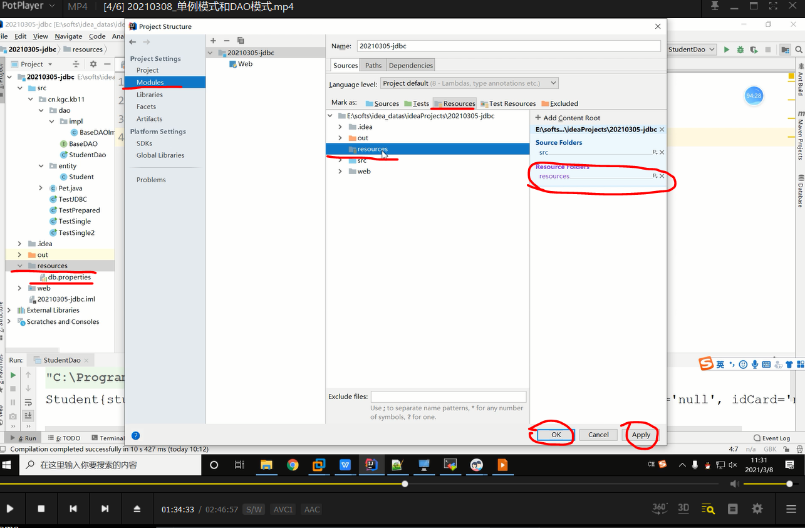Focus the module Name input field
Screen dimensions: 805x528
point(509,46)
